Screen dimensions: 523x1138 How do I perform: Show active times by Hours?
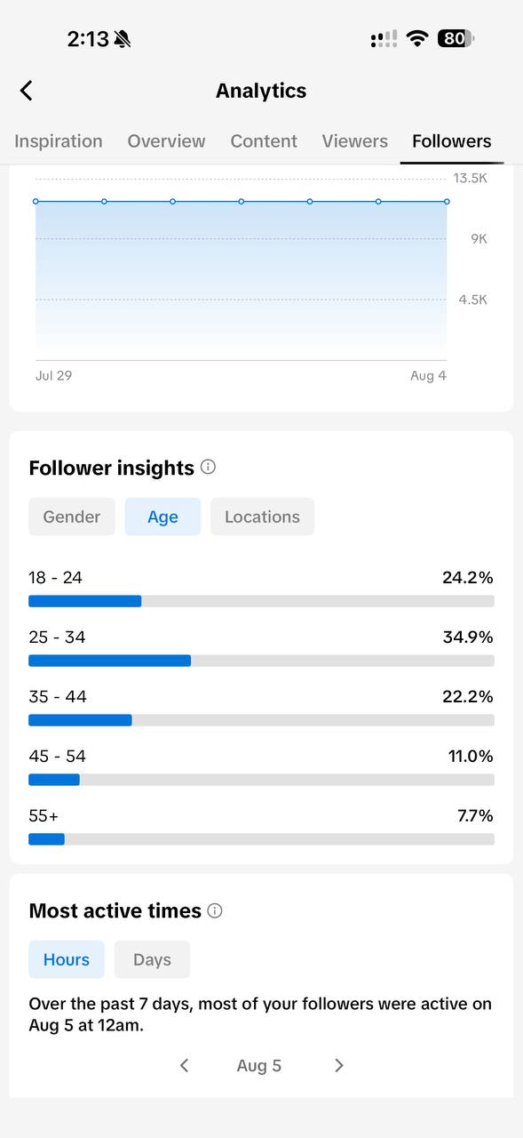(x=67, y=959)
